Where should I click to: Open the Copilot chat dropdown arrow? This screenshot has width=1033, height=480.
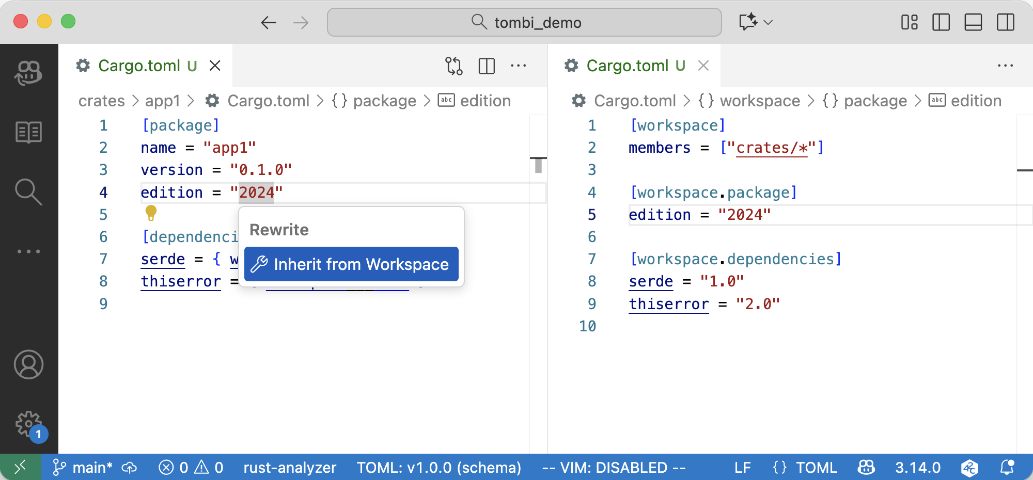pyautogui.click(x=768, y=22)
